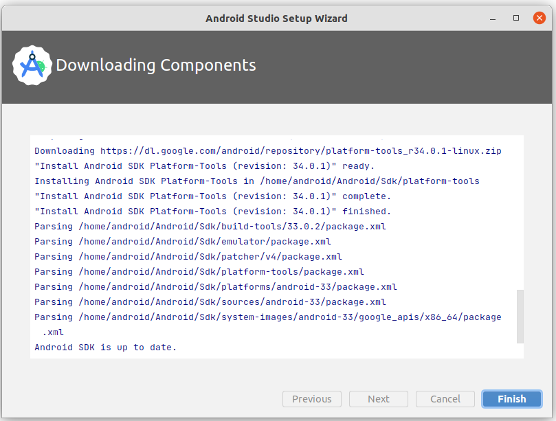The width and height of the screenshot is (556, 421).
Task: Click the build-tools/33.0.2 parsing line
Action: tap(210, 227)
